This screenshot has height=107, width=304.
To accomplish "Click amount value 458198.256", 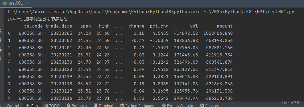I will (x=219, y=40).
